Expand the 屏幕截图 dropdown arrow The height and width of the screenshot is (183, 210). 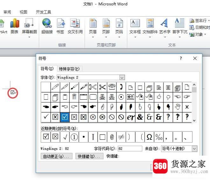point(29,37)
